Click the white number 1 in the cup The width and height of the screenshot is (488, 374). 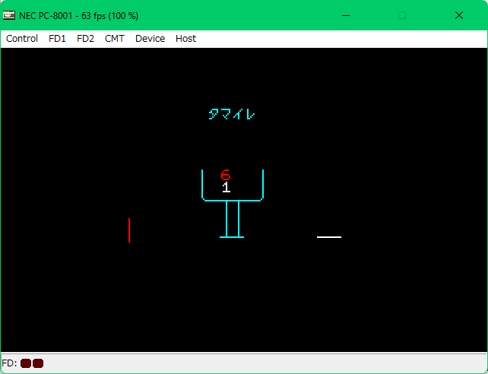pos(226,188)
